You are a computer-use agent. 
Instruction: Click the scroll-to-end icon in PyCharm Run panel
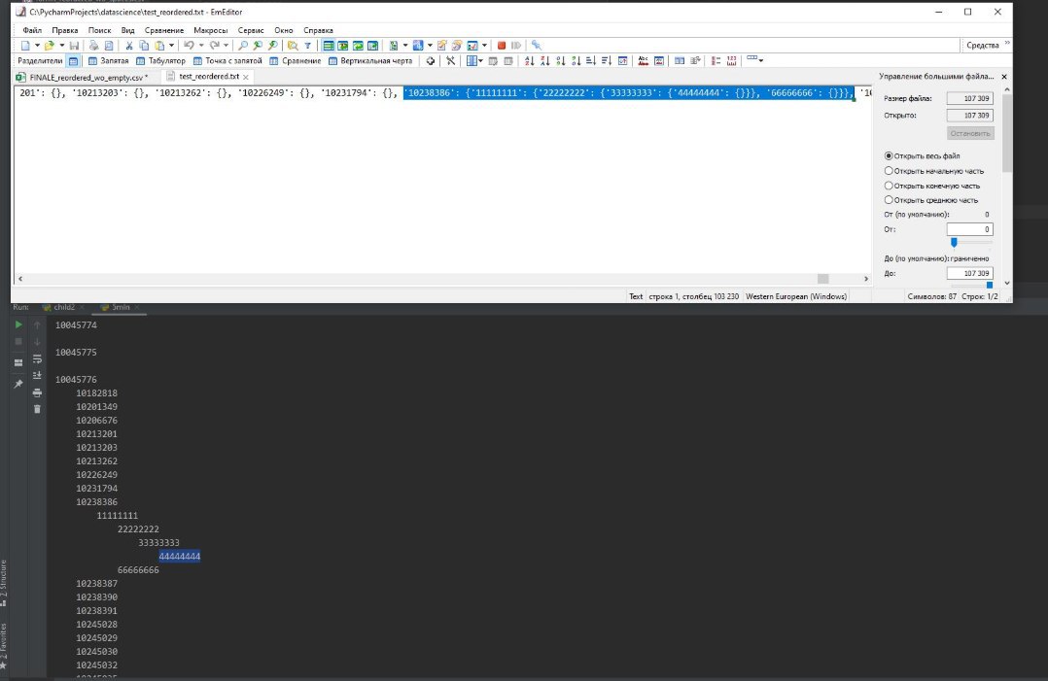(37, 375)
